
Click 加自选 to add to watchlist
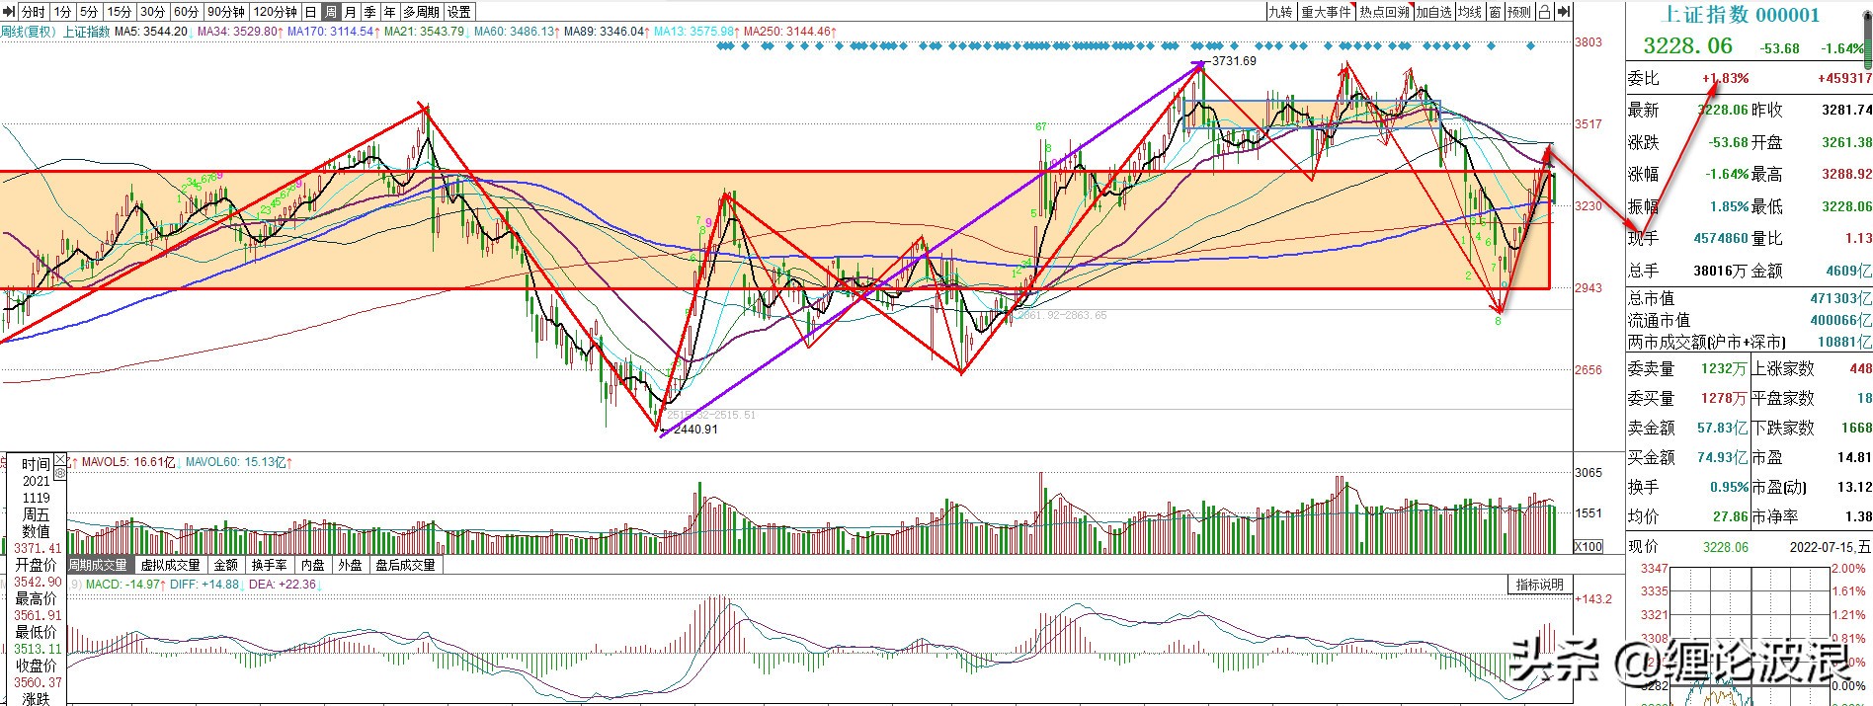(x=1434, y=12)
